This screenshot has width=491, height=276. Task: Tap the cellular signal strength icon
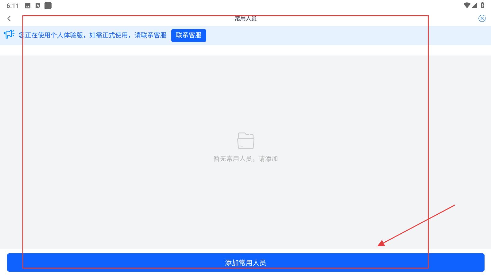[x=474, y=6]
